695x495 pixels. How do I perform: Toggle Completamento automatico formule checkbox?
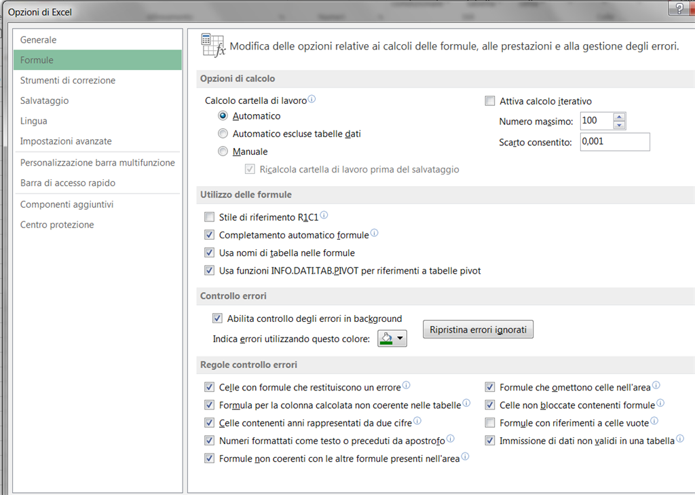click(209, 235)
